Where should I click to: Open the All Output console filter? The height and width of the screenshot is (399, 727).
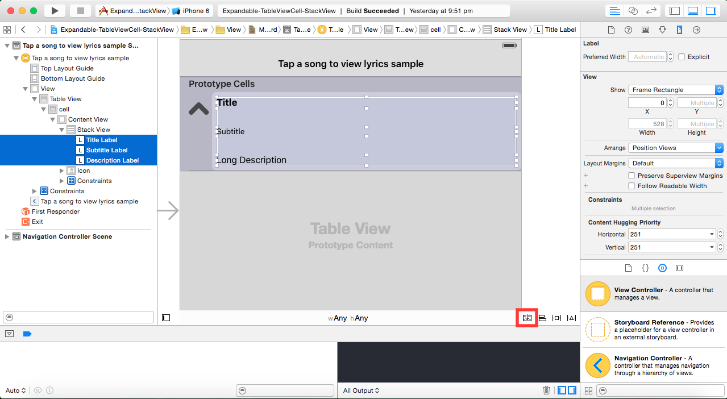click(361, 390)
